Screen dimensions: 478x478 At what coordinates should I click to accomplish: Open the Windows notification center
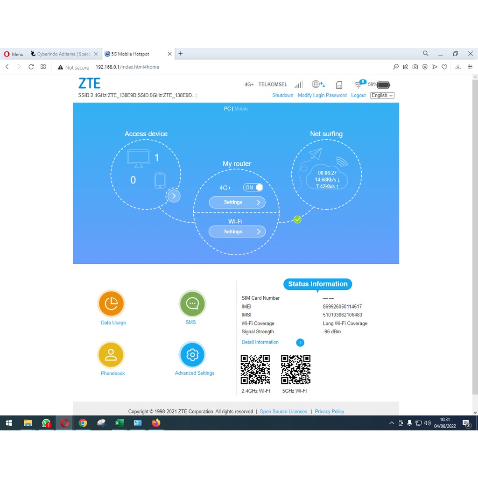(467, 423)
